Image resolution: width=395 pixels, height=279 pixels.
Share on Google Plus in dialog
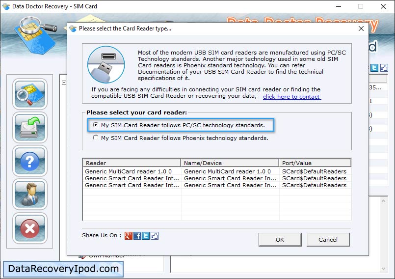point(128,236)
